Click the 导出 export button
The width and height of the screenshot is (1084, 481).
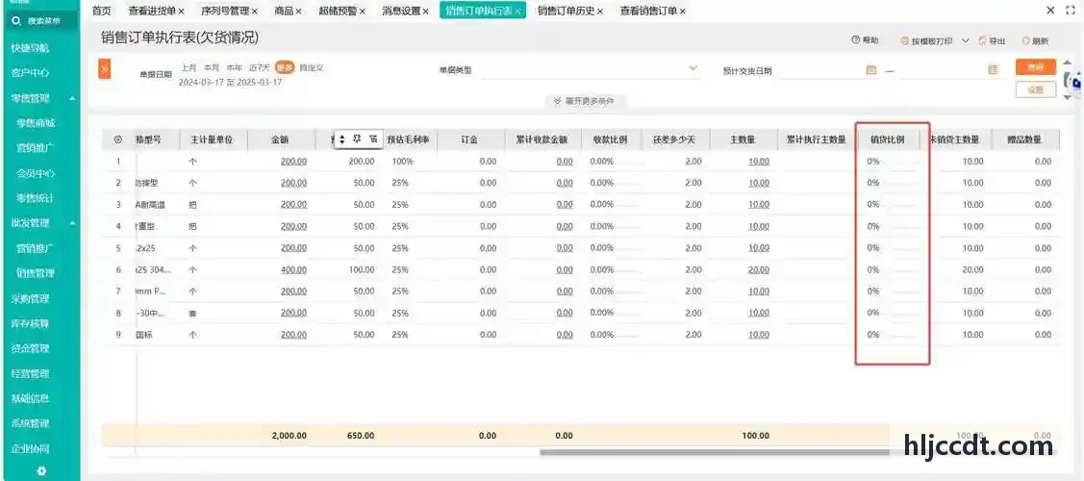click(992, 41)
